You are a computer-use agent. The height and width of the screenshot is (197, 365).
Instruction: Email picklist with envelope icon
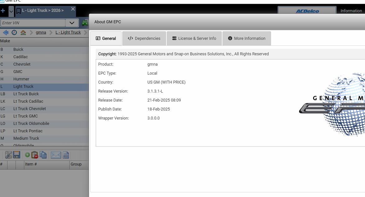[56, 155]
